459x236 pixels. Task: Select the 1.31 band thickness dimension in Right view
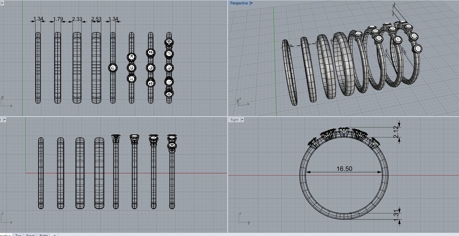click(396, 215)
